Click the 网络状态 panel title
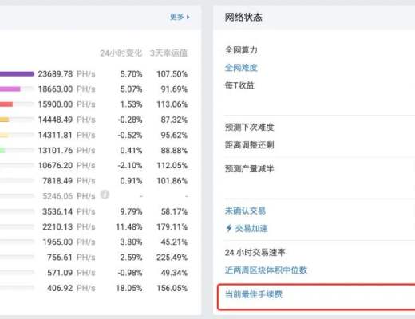 (243, 18)
